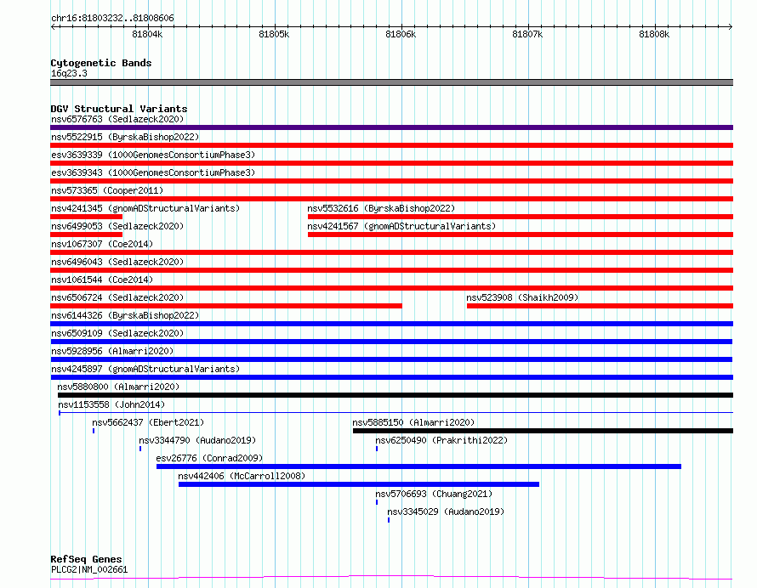Open esv3639339 (1000GenomesConsortiumPhase3) variant label
The image size is (757, 588).
click(x=153, y=155)
